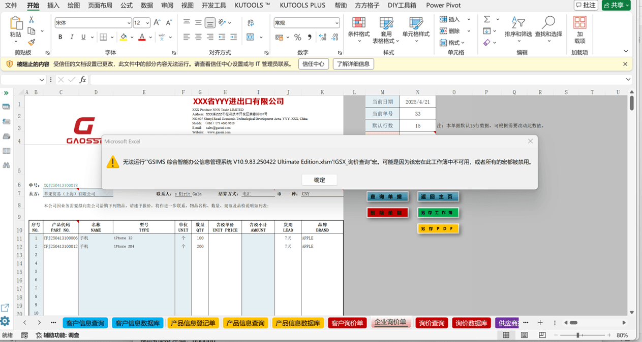Expand the formula bar chevron
This screenshot has height=342, width=642.
pyautogui.click(x=628, y=80)
